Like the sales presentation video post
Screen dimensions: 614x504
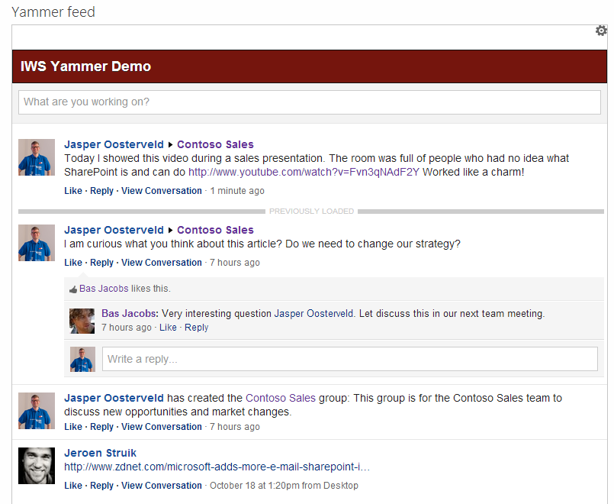tap(73, 191)
